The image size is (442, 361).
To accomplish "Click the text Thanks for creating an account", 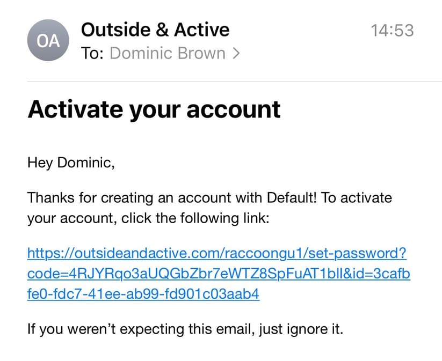I will click(129, 197).
